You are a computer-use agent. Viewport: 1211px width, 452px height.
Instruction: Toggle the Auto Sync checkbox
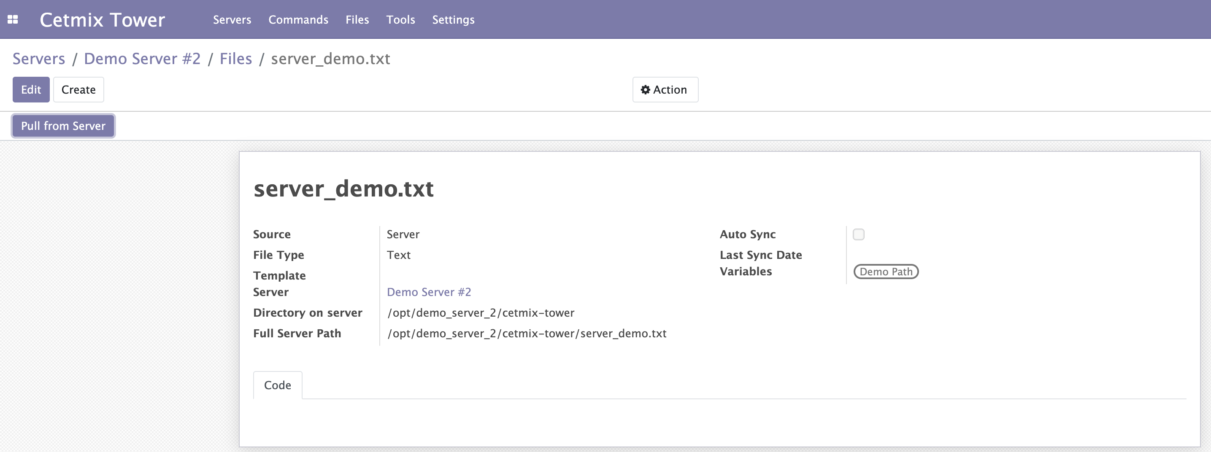click(858, 234)
